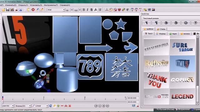200x112 pixels.
Task: Select fifth round text mode button
Action: (x=186, y=23)
